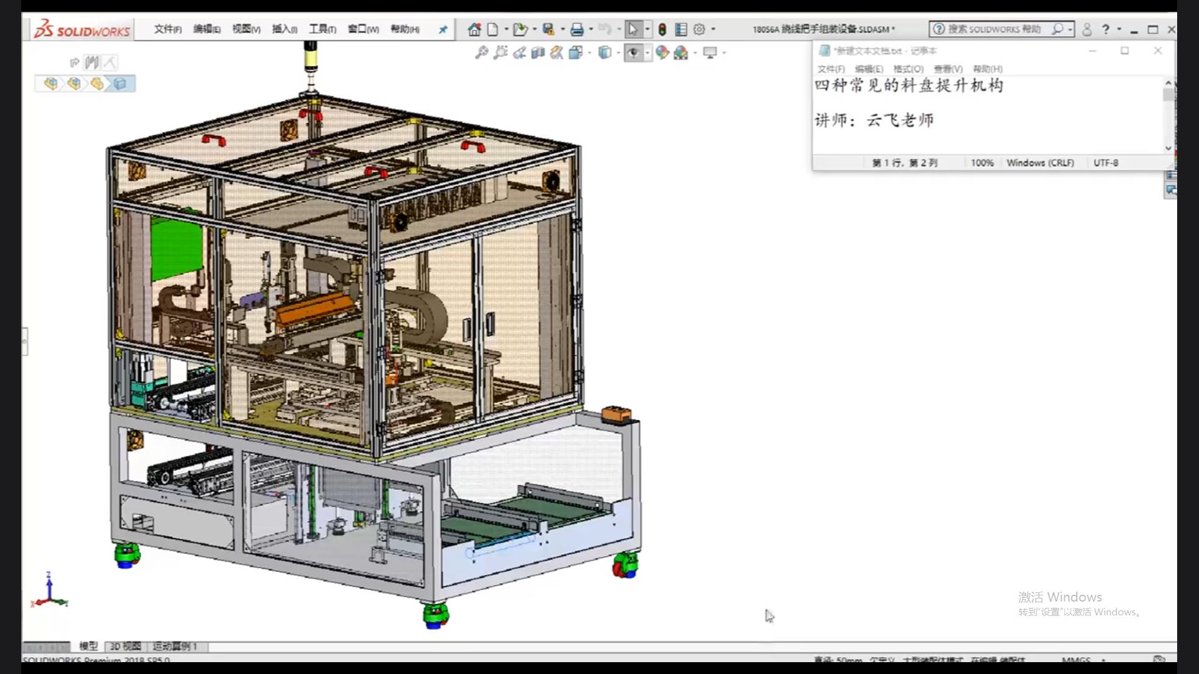Screen dimensions: 1199x674
Task: Click the blue cube breadcrumb icon
Action: [x=120, y=84]
